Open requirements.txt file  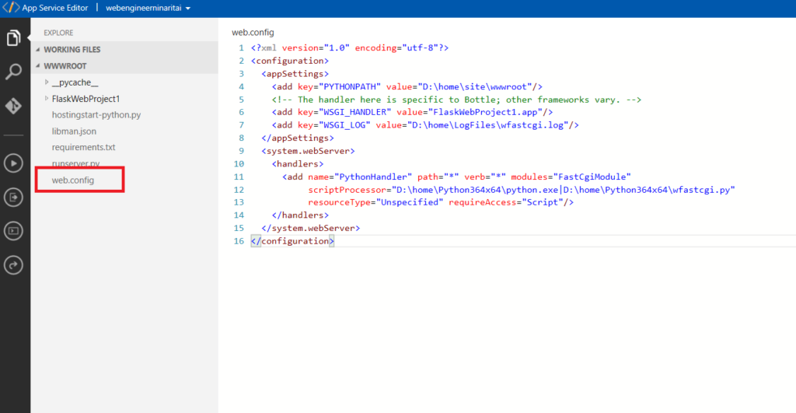click(84, 147)
